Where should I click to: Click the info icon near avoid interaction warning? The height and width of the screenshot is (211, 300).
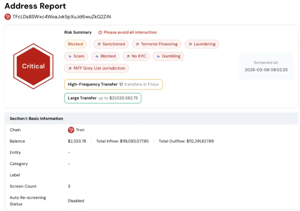coord(100,32)
